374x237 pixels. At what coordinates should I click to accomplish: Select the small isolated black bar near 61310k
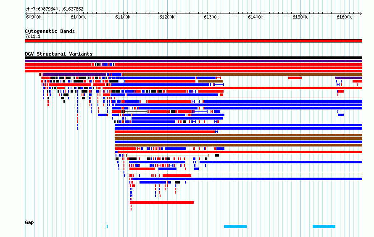click(217, 155)
